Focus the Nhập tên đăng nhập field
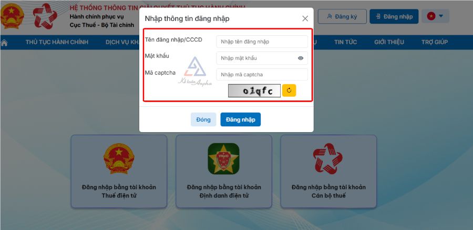473x230 pixels. [x=262, y=42]
